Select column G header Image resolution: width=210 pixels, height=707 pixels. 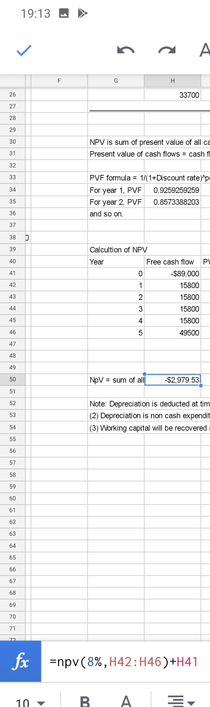[x=116, y=81]
